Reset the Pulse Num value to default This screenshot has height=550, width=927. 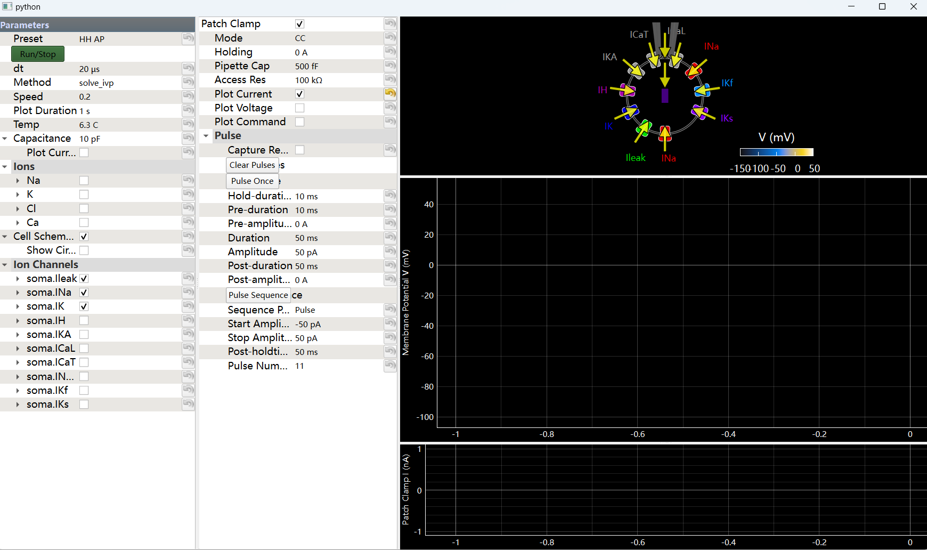[x=390, y=366]
